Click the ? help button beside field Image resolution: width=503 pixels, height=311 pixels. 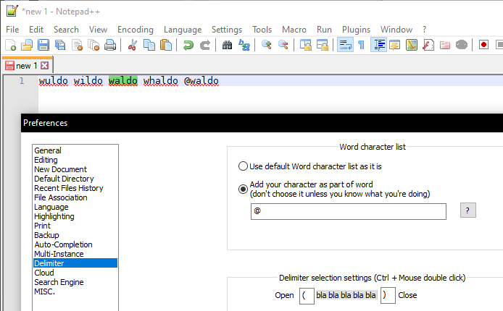click(x=468, y=210)
